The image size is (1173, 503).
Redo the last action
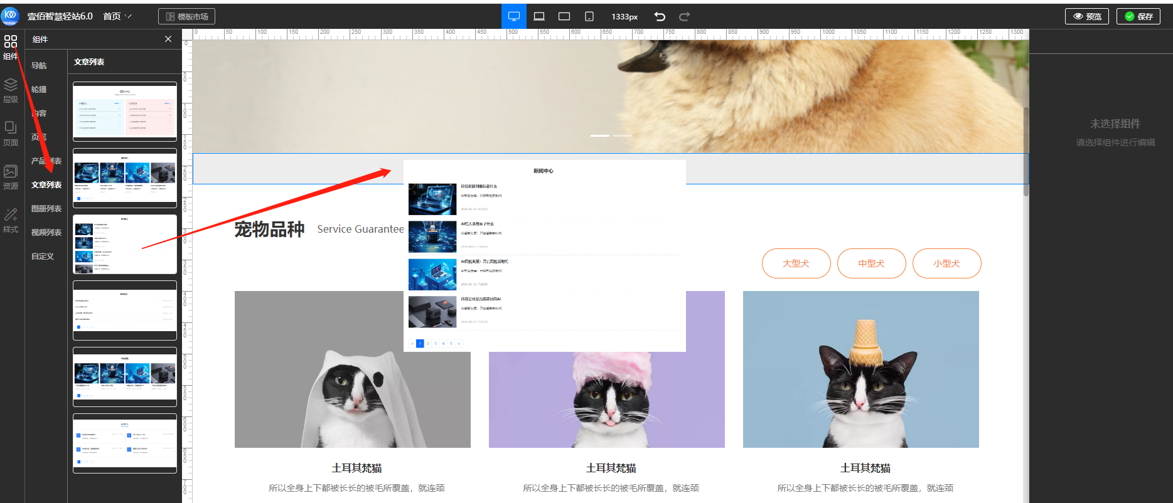685,16
